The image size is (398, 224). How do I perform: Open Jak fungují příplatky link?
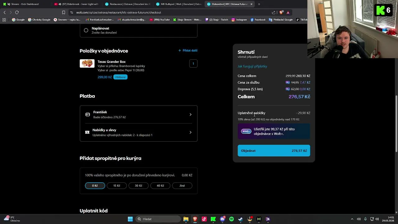tap(252, 66)
